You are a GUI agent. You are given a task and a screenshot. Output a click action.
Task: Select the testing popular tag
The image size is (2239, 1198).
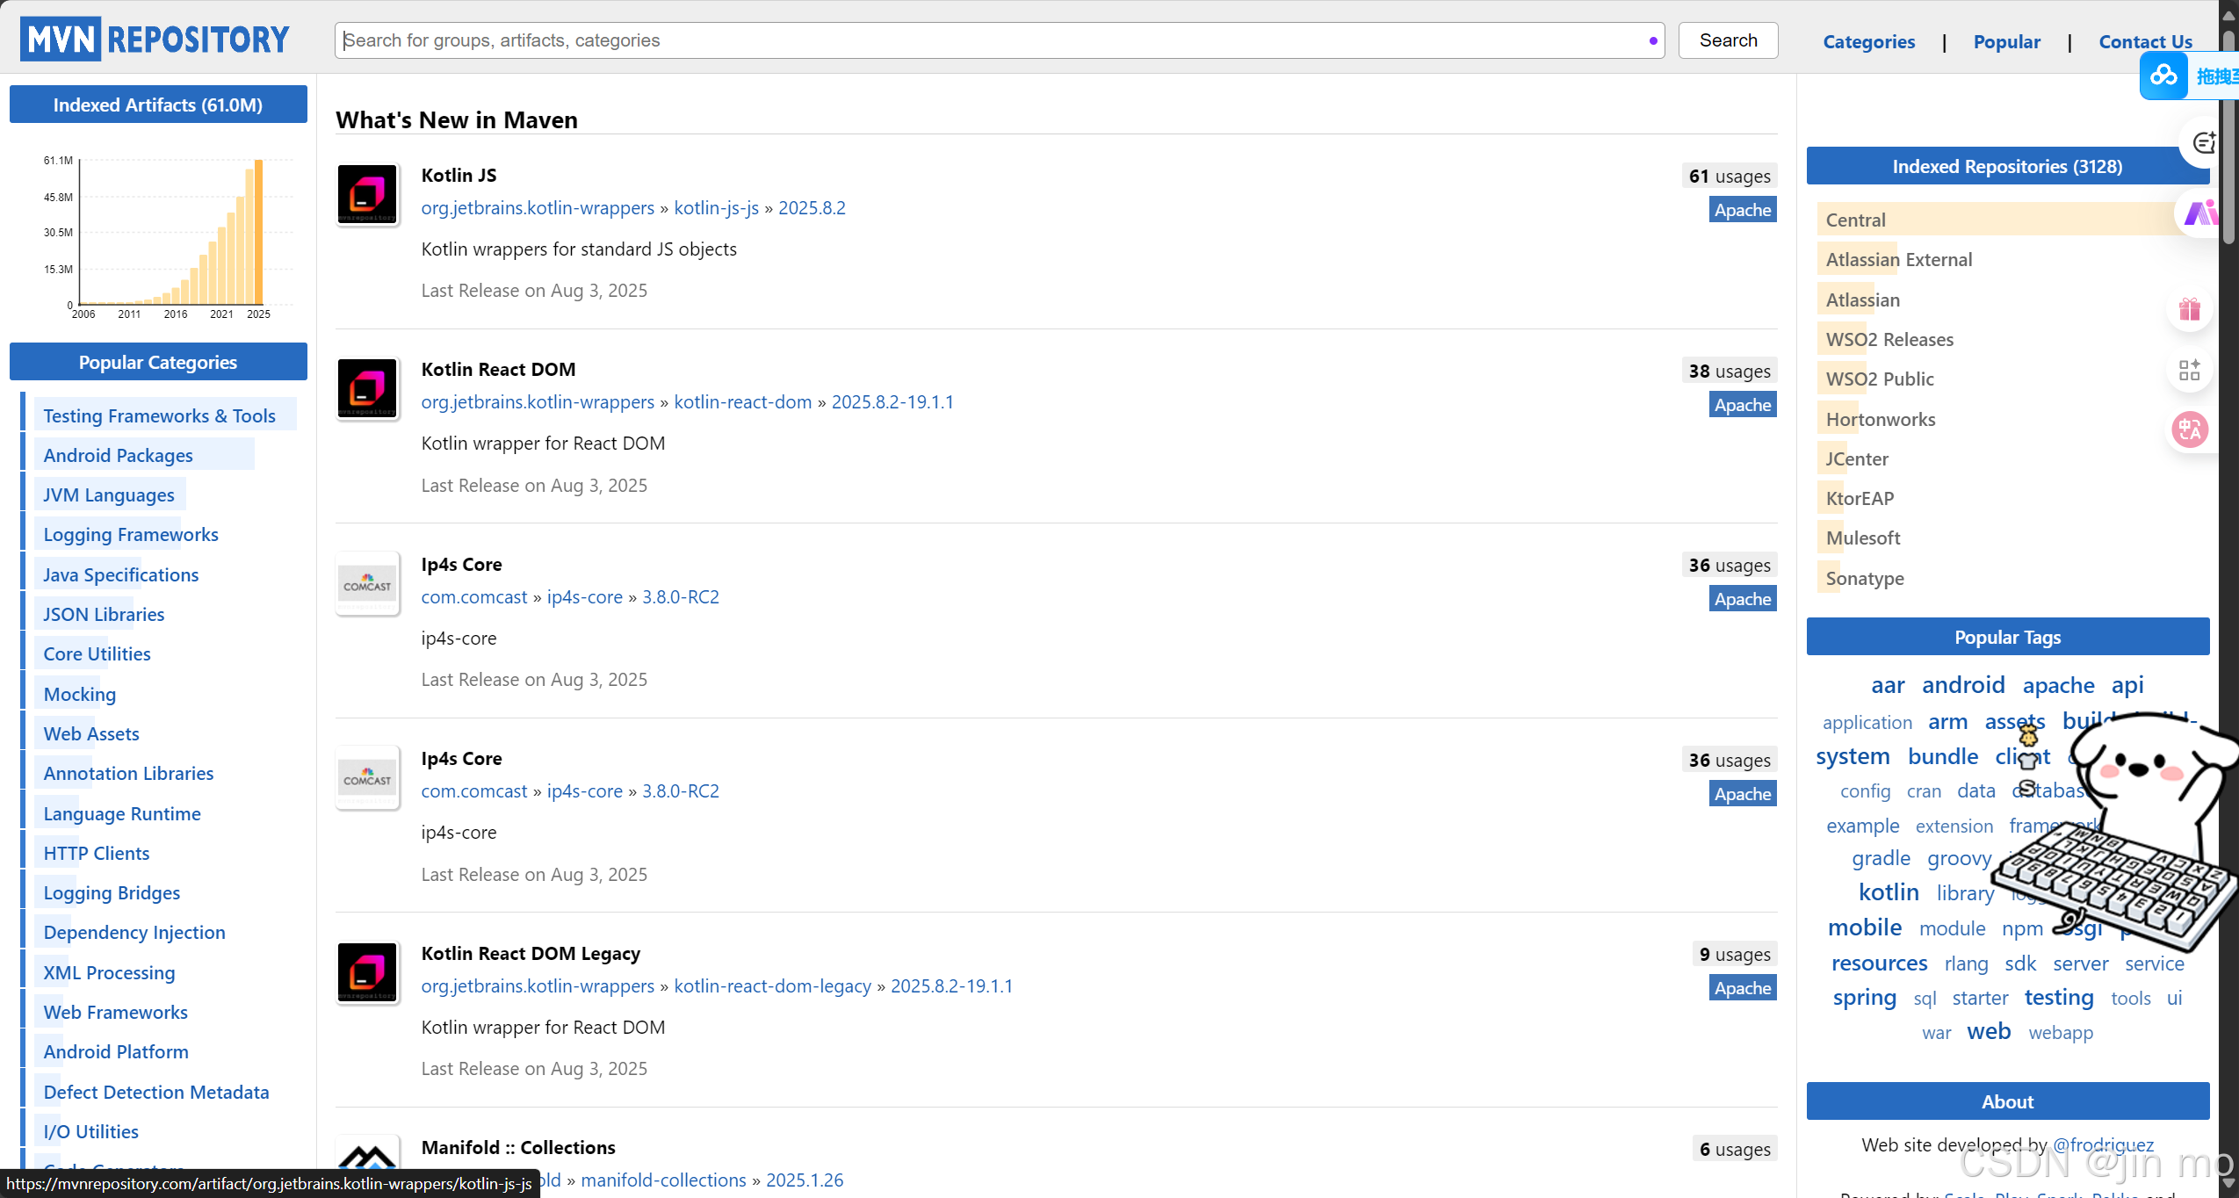click(2058, 997)
